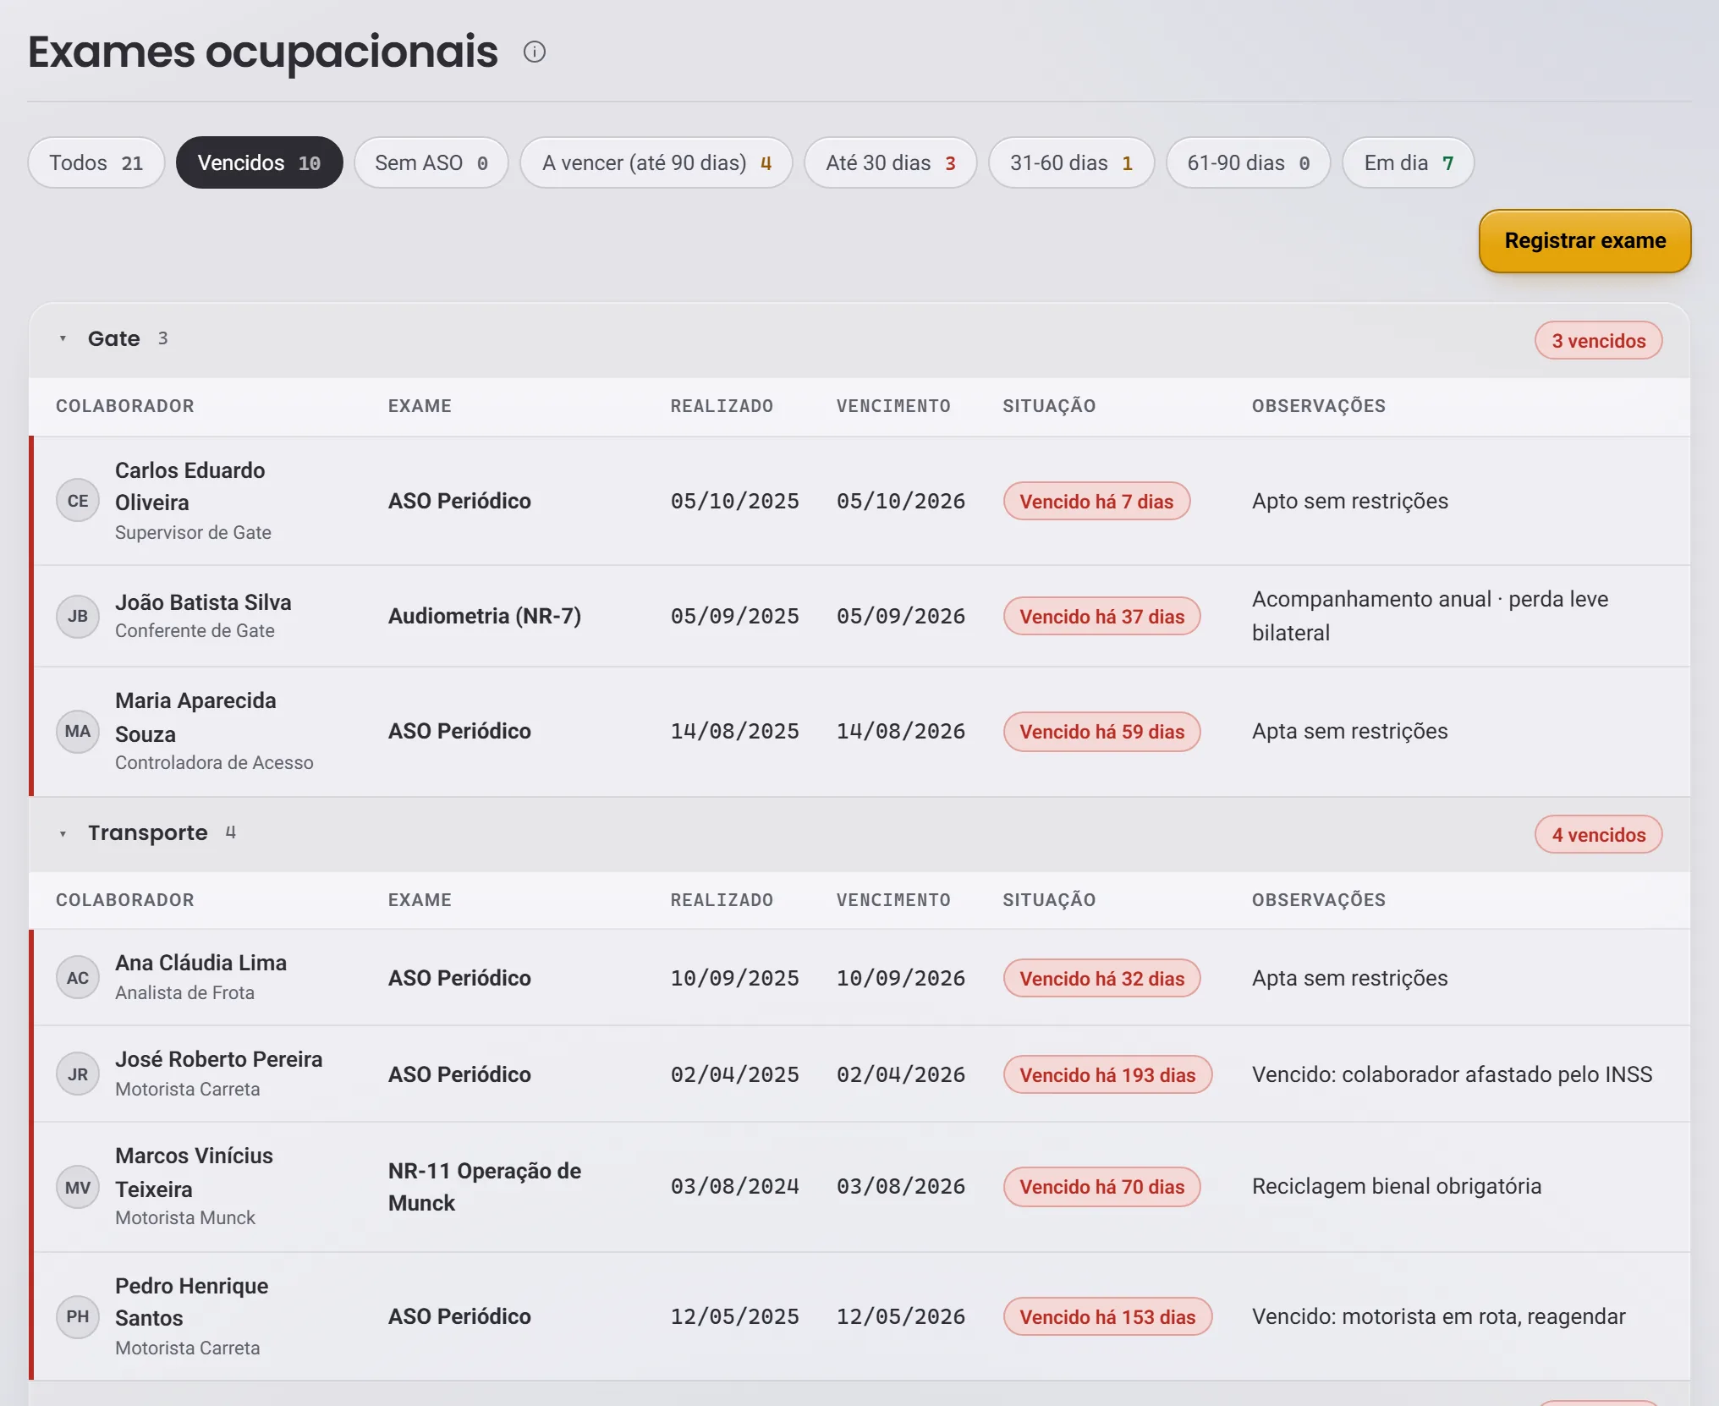Click the Gate table's Colaborador header
Screen dimensions: 1719x1406
[125, 406]
